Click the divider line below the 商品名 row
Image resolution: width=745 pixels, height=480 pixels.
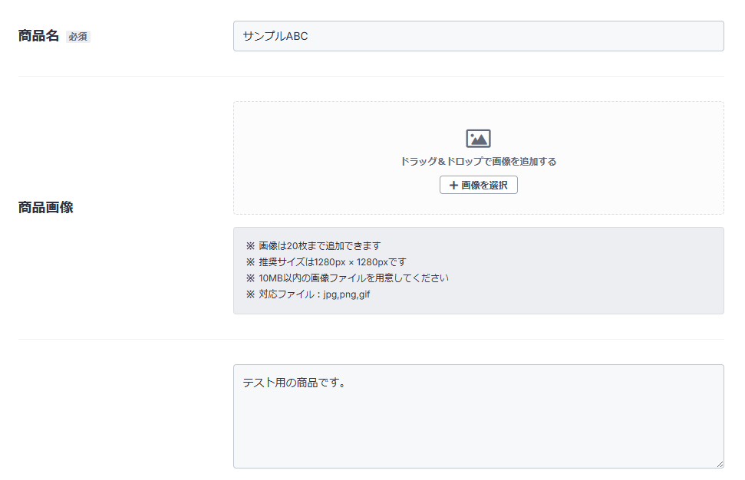tap(371, 77)
